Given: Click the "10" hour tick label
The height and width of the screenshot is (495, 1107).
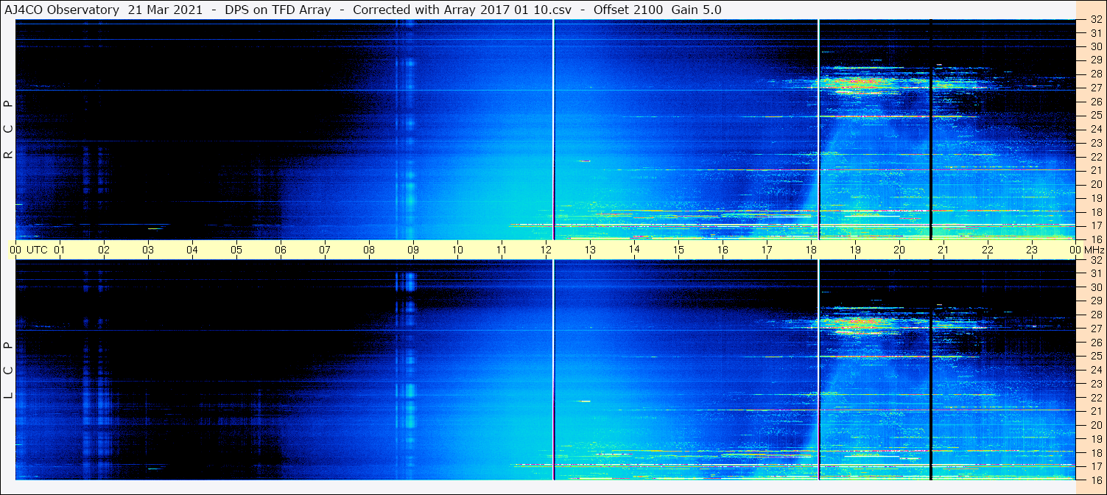Looking at the screenshot, I should 457,250.
